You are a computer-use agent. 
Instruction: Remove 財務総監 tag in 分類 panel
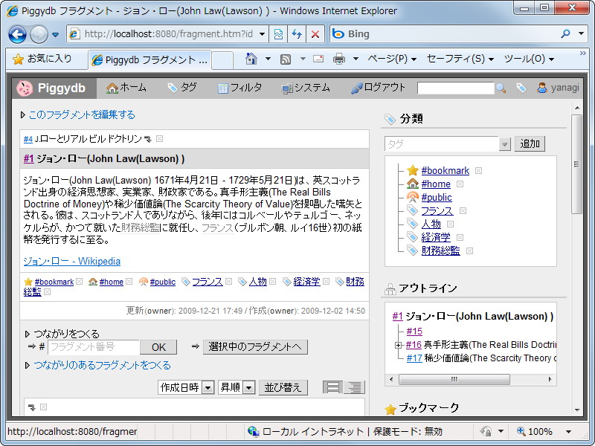coord(469,251)
